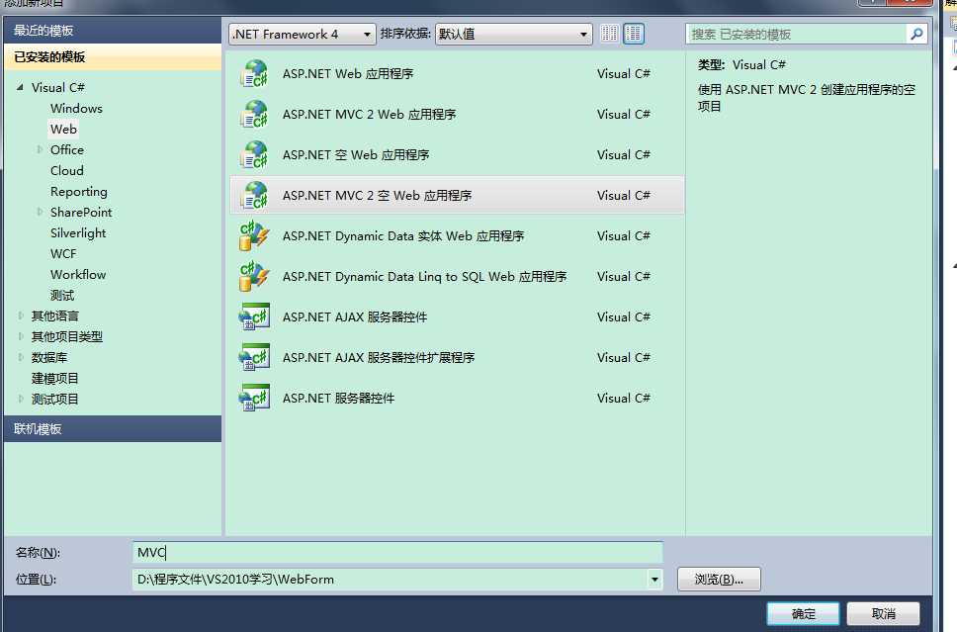Open the 联机模板 section

pos(113,428)
